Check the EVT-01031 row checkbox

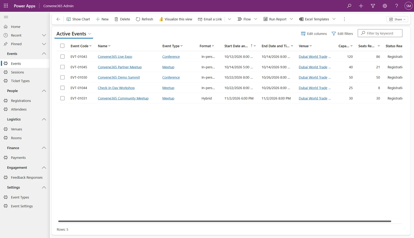62,98
